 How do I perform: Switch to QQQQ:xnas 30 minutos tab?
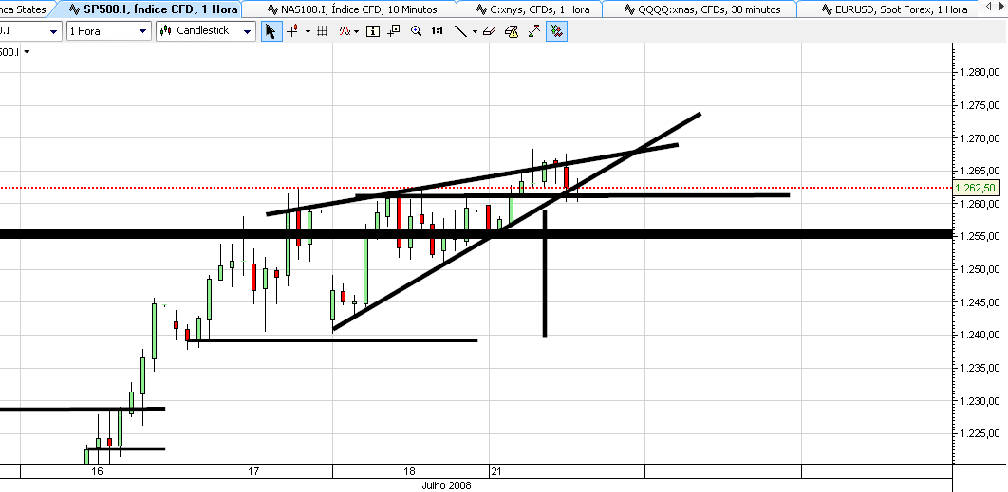tap(700, 9)
